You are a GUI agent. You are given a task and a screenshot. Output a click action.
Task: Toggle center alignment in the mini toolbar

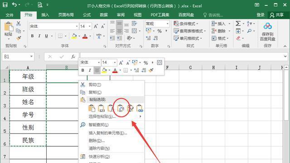(x=97, y=70)
